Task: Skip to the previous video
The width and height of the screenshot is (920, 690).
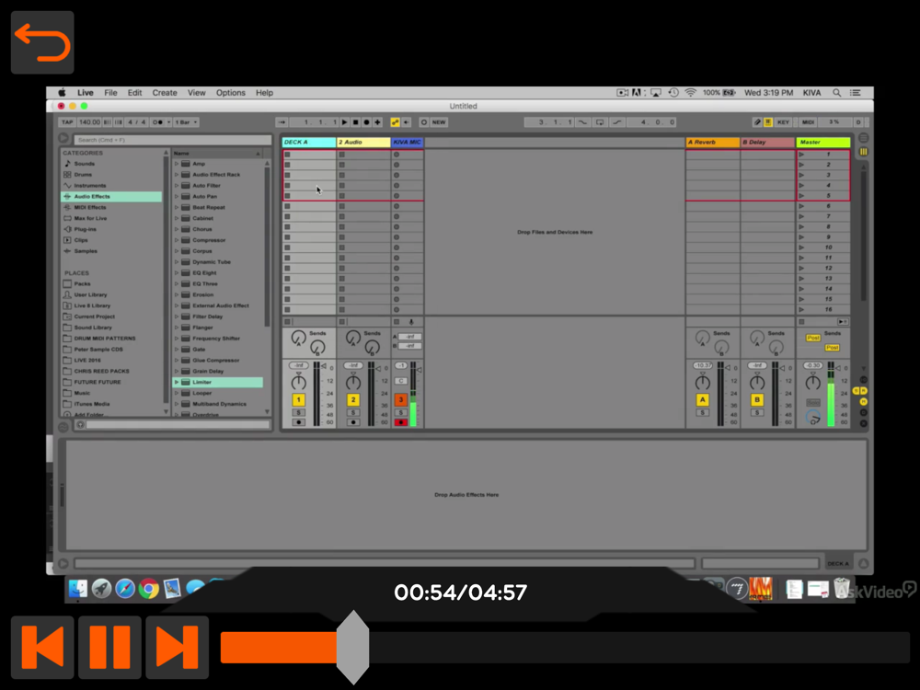Action: [x=42, y=647]
